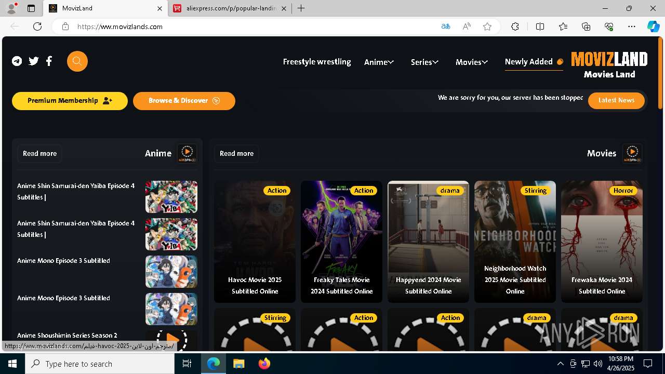
Task: Open the Freestyle wrestling menu item
Action: point(317,62)
